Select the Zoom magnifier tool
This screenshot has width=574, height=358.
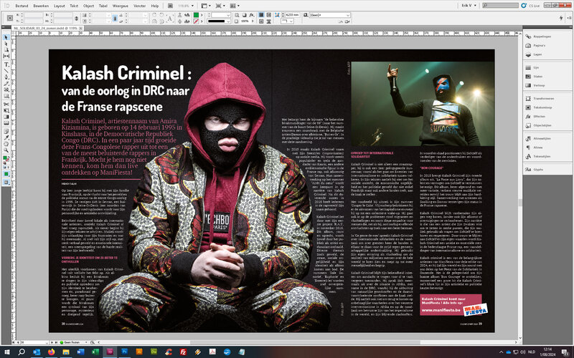click(6, 150)
